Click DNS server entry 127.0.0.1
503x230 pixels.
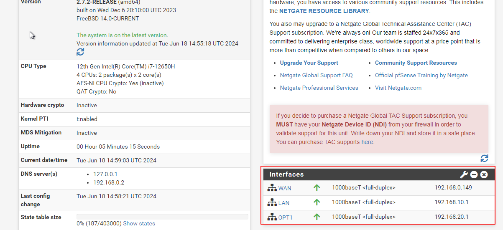click(105, 174)
